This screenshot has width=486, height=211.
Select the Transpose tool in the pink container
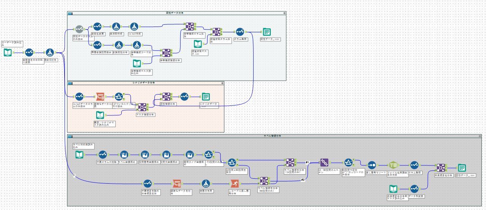pyautogui.click(x=101, y=97)
